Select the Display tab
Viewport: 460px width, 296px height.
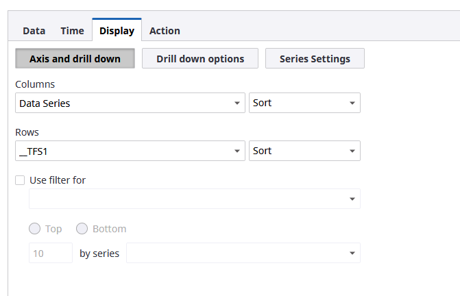(117, 31)
